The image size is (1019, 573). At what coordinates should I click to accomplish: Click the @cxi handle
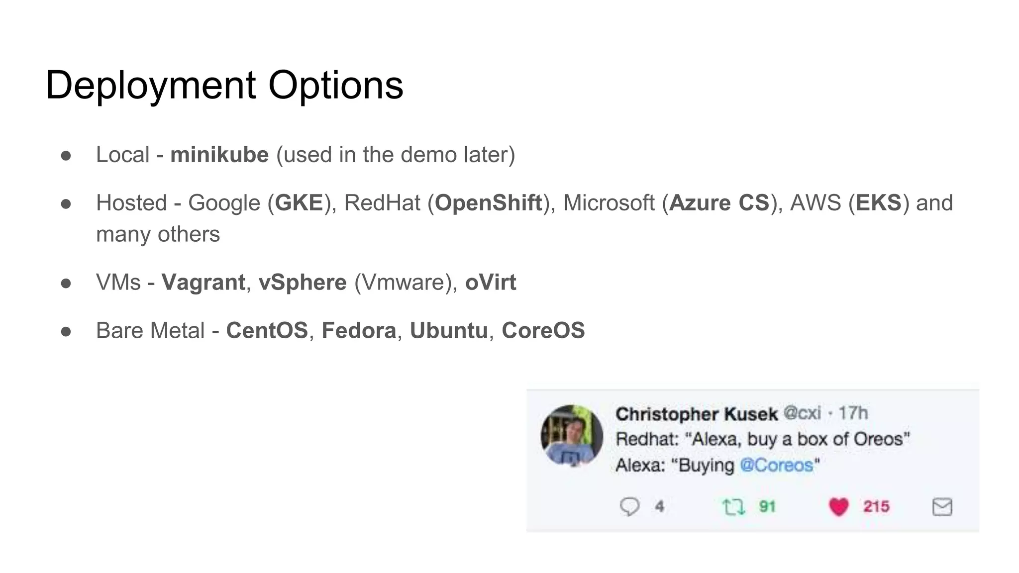(x=802, y=413)
